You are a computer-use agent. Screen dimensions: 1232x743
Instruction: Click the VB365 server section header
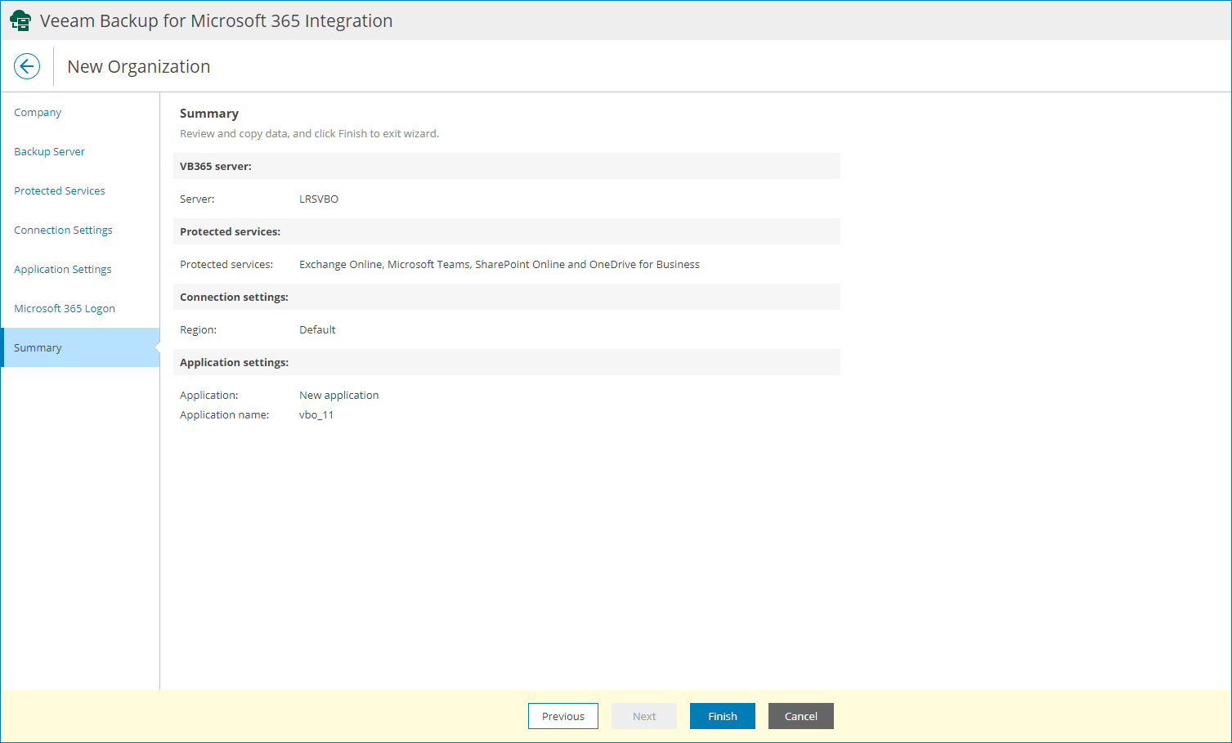click(215, 166)
